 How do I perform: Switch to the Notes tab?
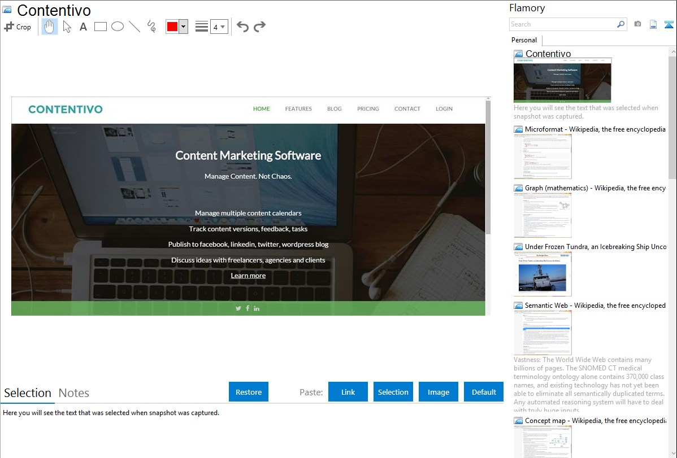[74, 393]
